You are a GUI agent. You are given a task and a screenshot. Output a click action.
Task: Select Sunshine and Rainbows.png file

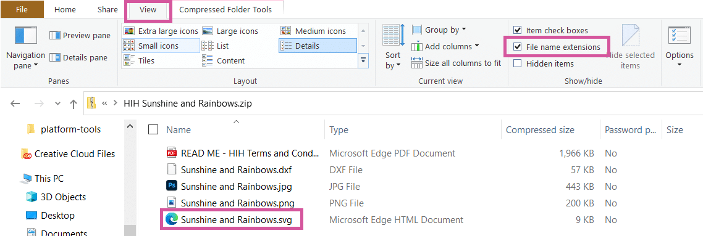(x=230, y=203)
